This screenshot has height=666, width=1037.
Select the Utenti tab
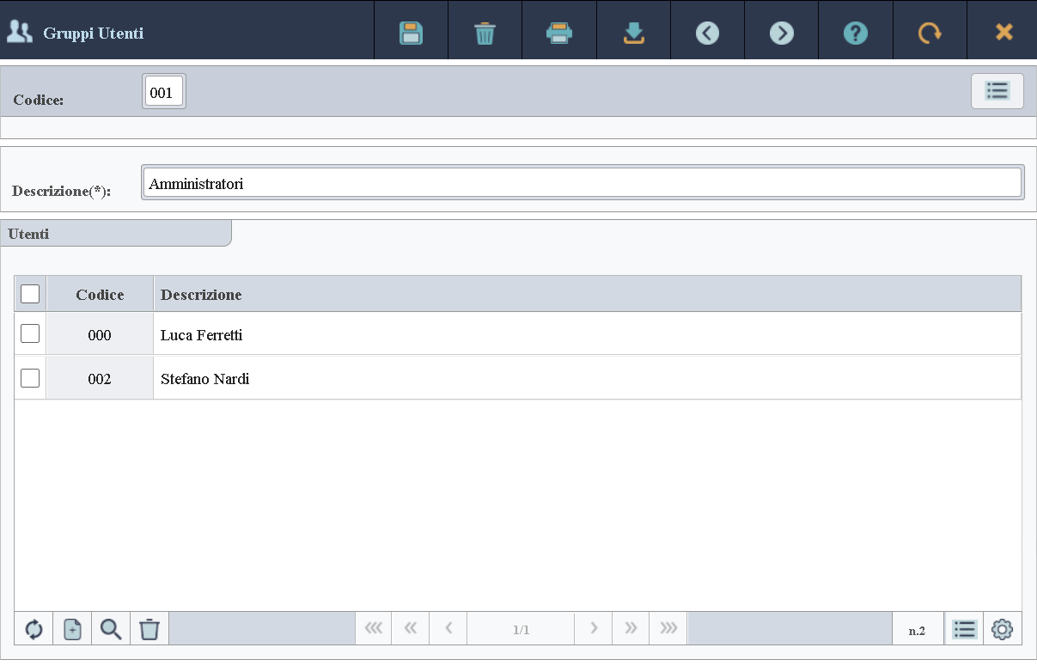coord(115,234)
